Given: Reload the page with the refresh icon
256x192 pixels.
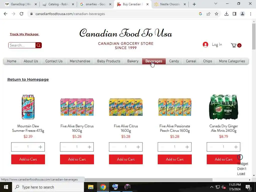Looking at the screenshot, I should pyautogui.click(x=21, y=14).
